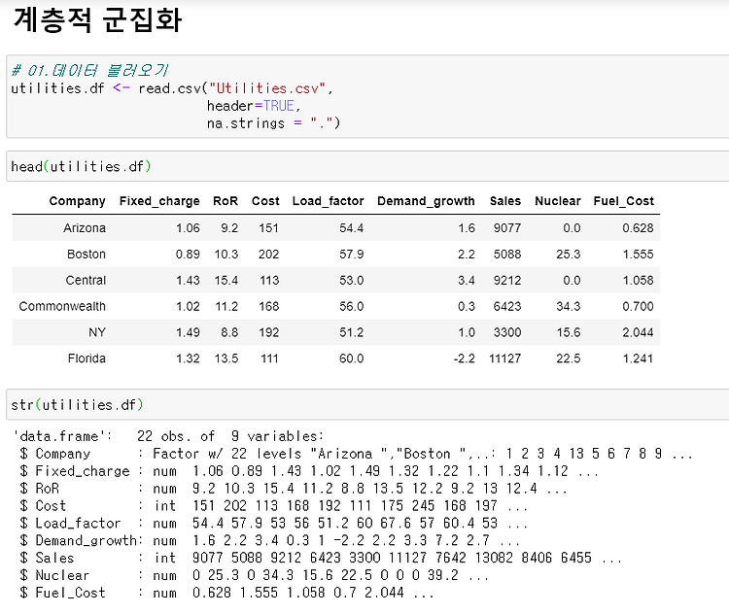
Task: Click the $ Demand_growth output line
Action: pyautogui.click(x=269, y=540)
